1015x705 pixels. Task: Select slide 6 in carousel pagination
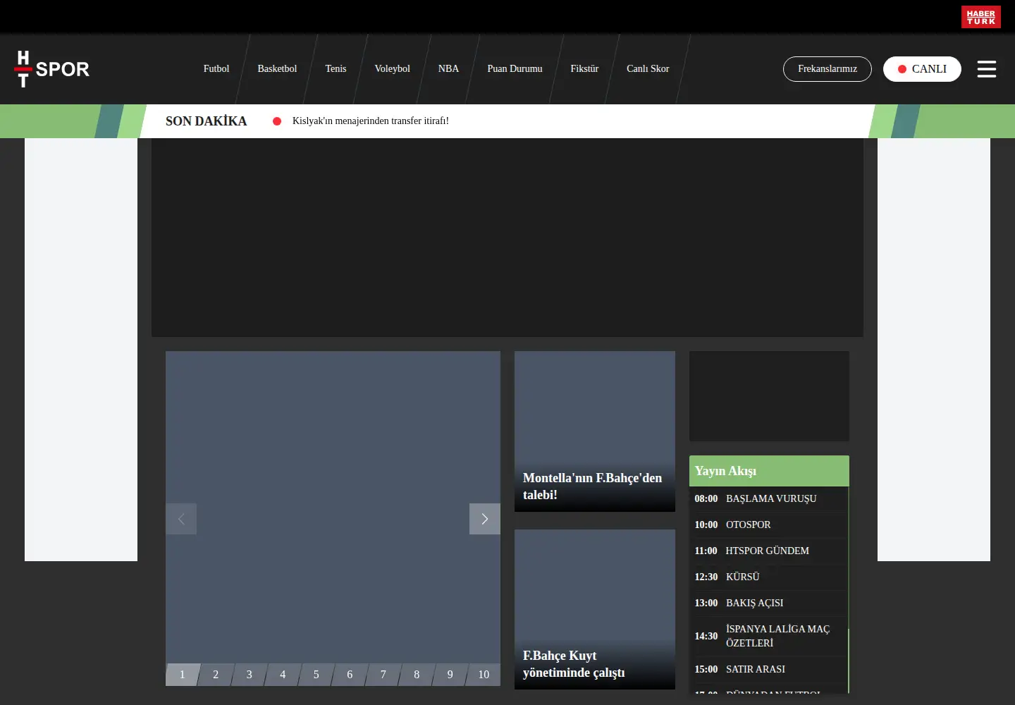pos(350,675)
